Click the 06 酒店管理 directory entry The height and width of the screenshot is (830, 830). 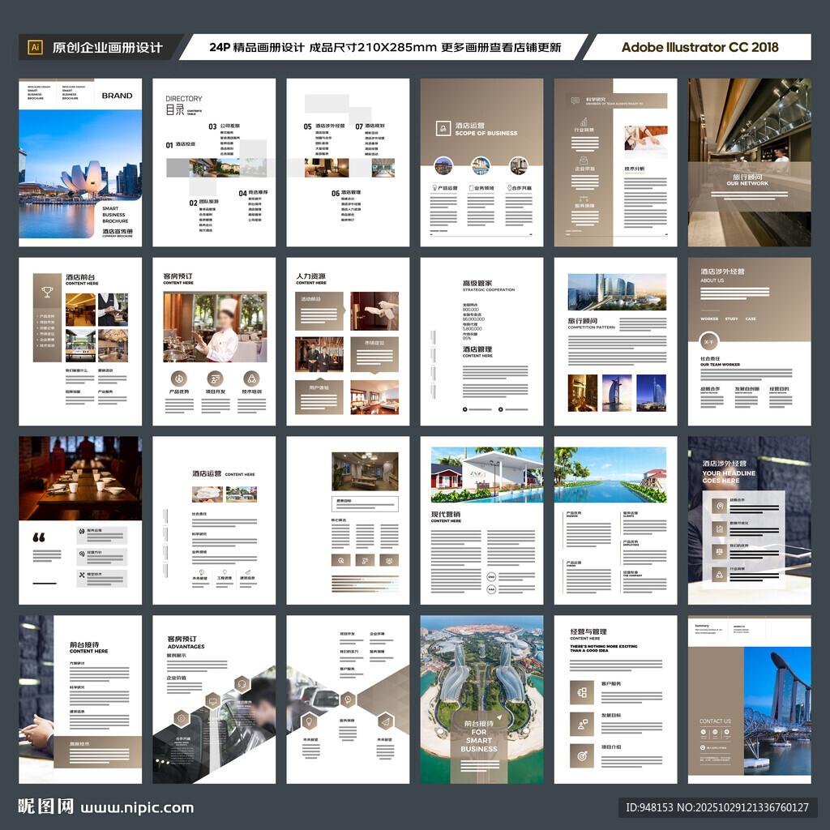pos(346,193)
